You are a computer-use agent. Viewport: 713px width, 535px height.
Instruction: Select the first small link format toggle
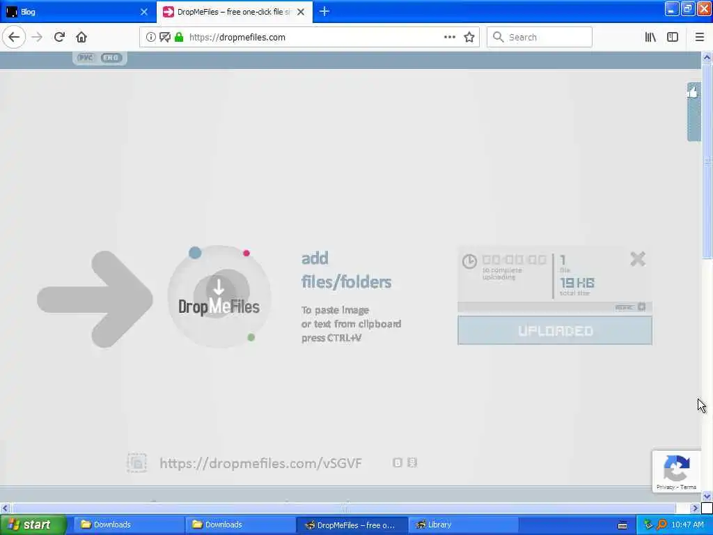(x=398, y=463)
